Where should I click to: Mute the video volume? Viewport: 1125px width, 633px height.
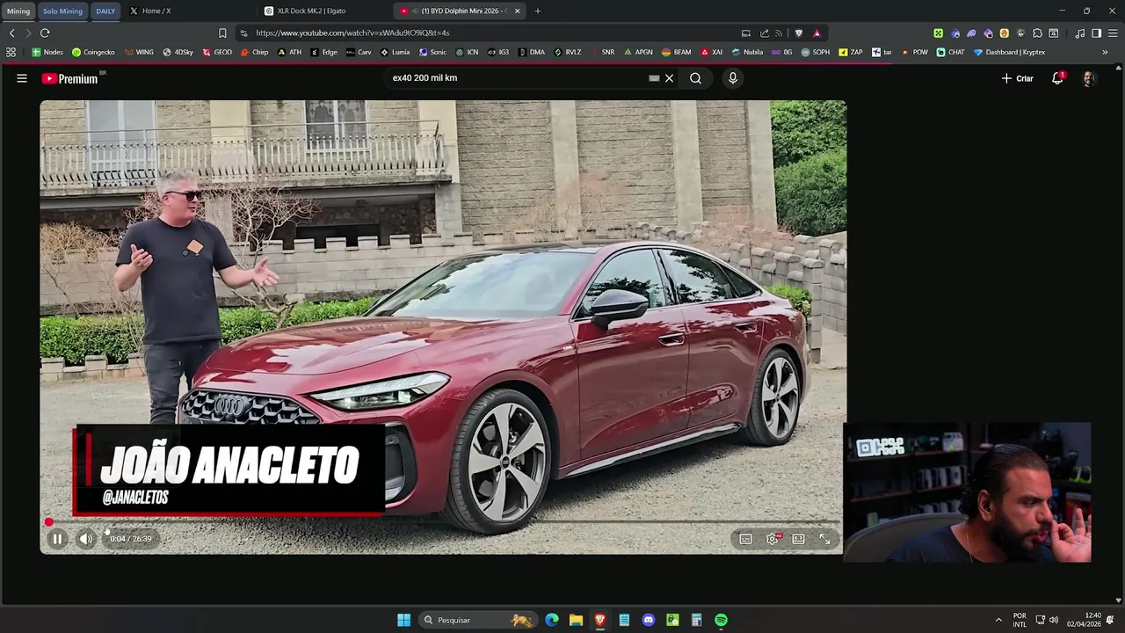click(x=85, y=539)
